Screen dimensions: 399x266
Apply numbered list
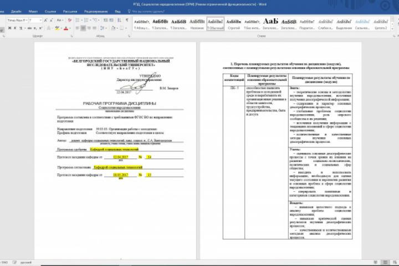86,20
